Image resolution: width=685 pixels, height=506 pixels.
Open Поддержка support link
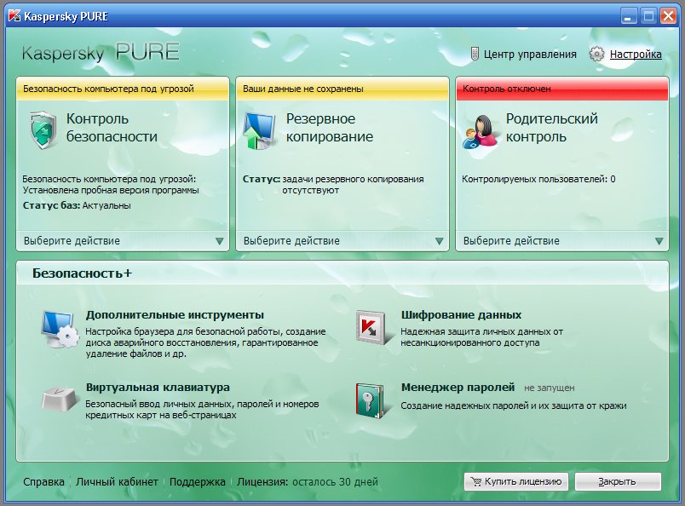coord(197,481)
